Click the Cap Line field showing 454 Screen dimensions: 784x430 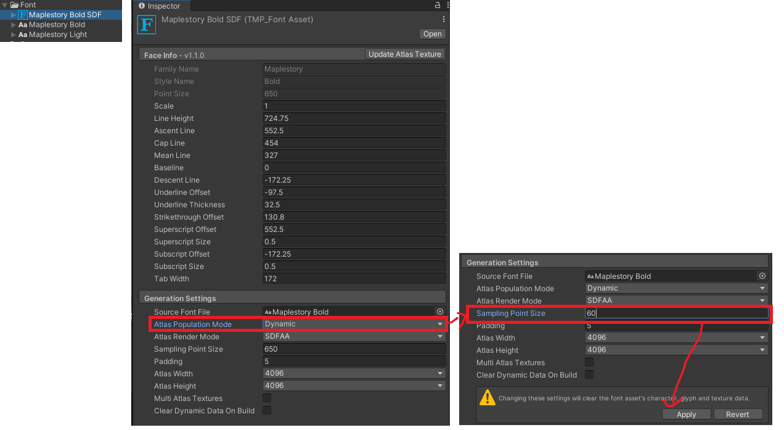(354, 143)
